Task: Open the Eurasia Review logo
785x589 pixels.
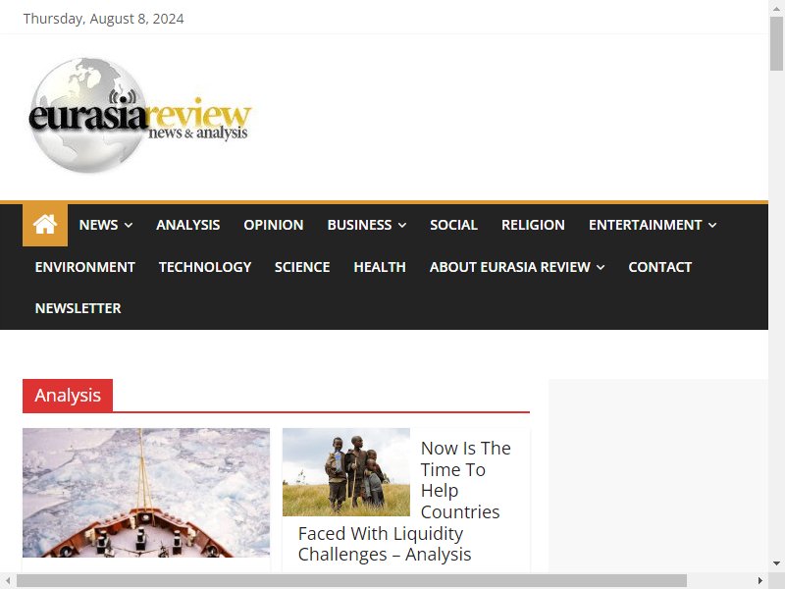Action: 139,115
